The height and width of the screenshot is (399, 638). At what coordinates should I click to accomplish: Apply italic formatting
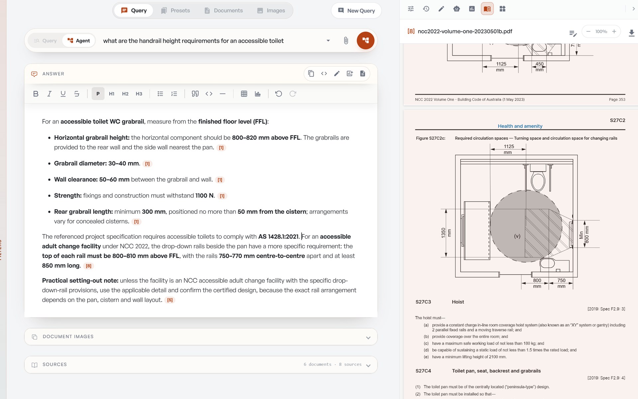tap(49, 94)
